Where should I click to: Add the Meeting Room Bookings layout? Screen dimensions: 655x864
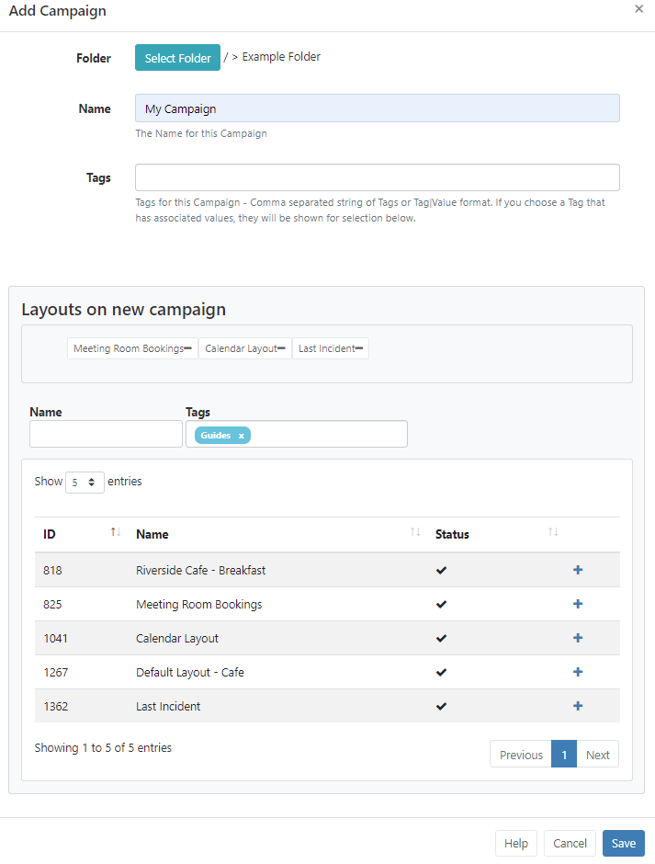click(577, 604)
